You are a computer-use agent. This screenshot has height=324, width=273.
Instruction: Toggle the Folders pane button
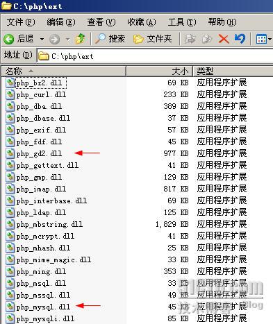tap(153, 39)
